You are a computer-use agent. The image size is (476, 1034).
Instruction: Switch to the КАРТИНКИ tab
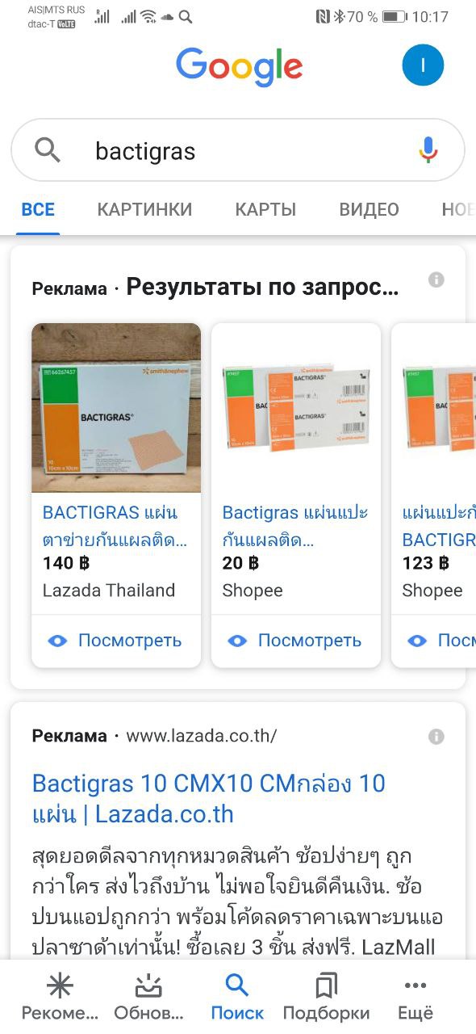(x=144, y=210)
